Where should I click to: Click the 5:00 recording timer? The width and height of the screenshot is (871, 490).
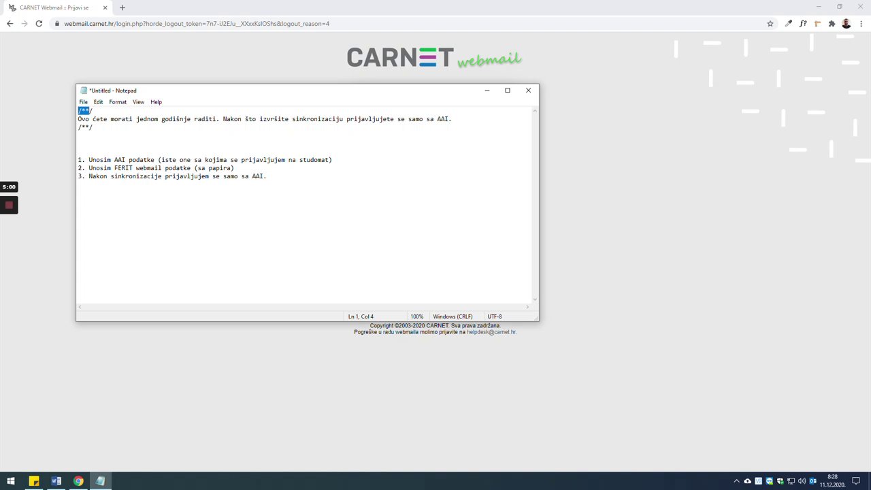click(x=9, y=186)
